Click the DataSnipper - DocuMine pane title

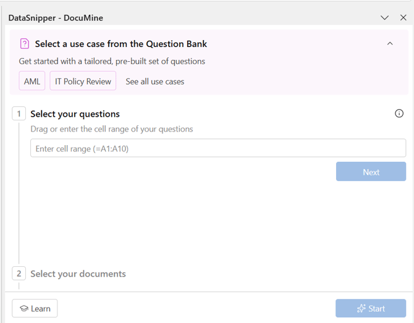[x=56, y=18]
